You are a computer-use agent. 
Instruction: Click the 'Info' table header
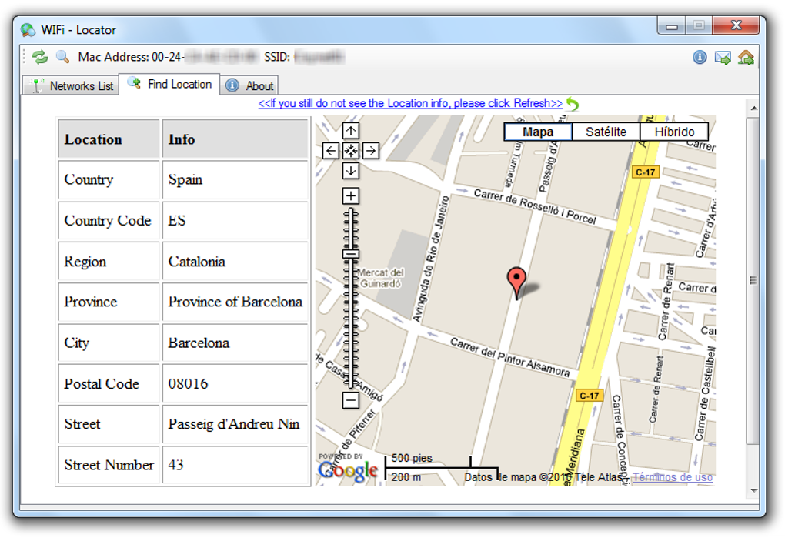(x=235, y=139)
